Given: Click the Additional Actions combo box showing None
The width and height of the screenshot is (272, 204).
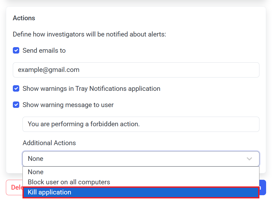Looking at the screenshot, I should click(134, 159).
